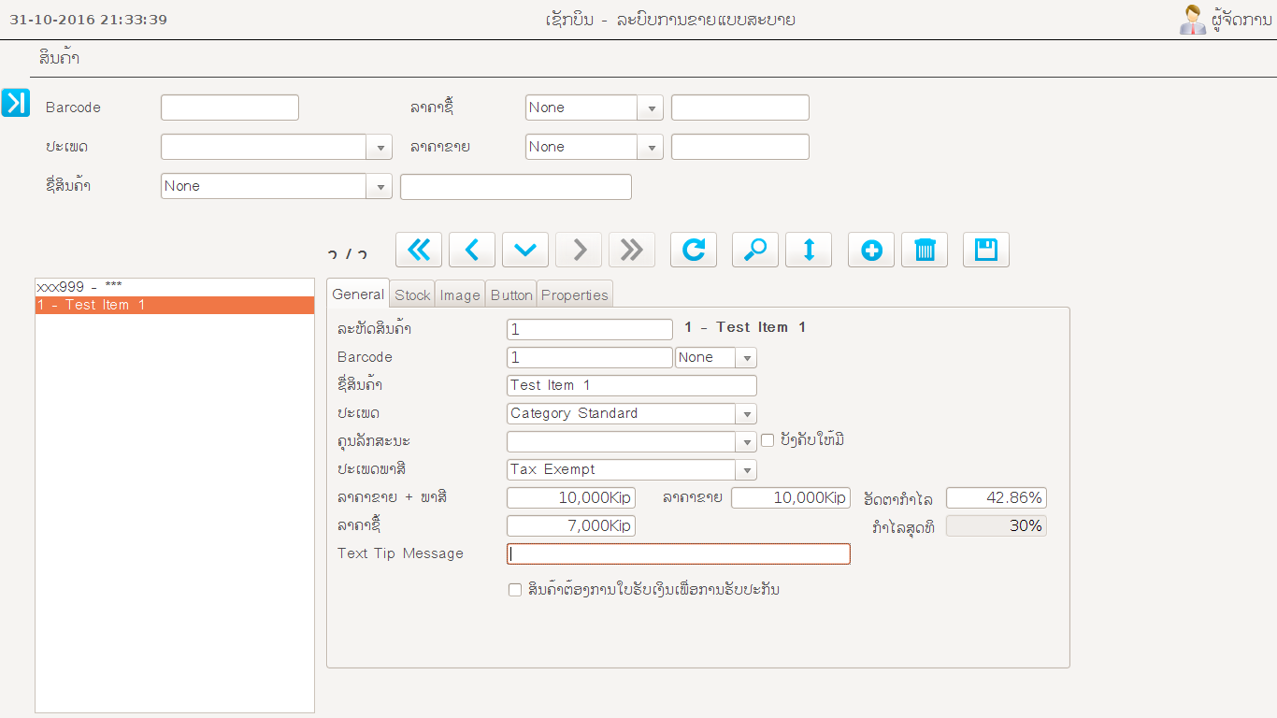This screenshot has width=1277, height=718.
Task: Select the Image tab
Action: [460, 294]
